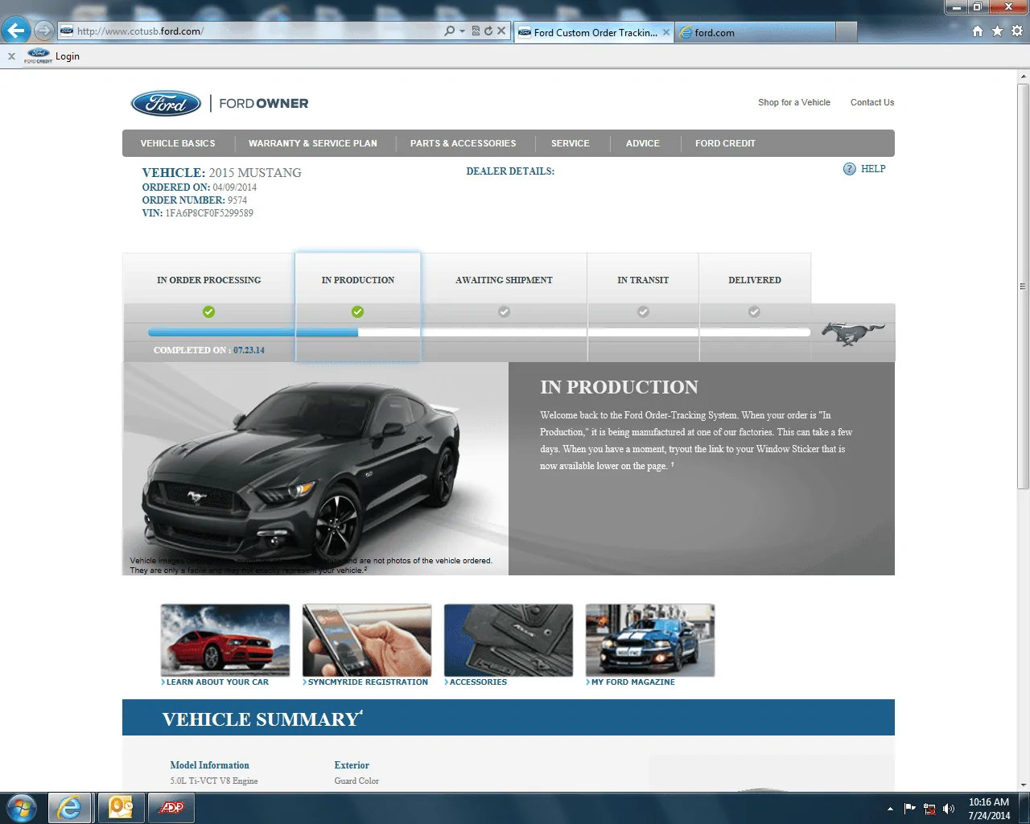Open the ACCESSORIES link
Viewport: 1030px width, 824px height.
point(478,682)
